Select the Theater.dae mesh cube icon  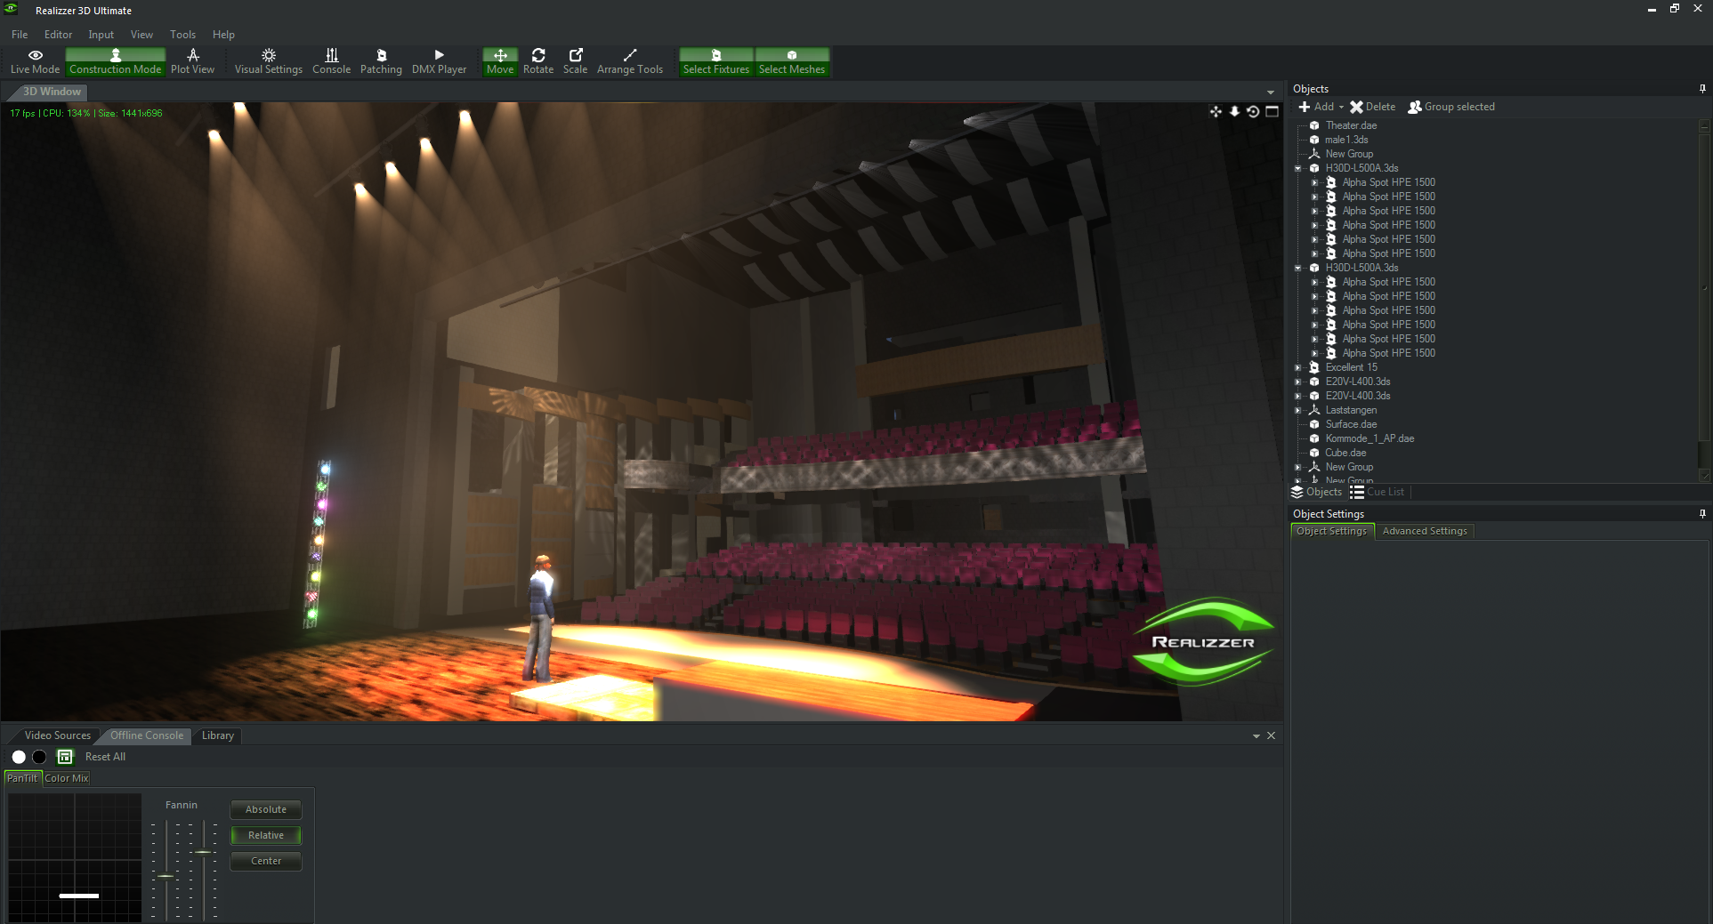tap(1314, 125)
